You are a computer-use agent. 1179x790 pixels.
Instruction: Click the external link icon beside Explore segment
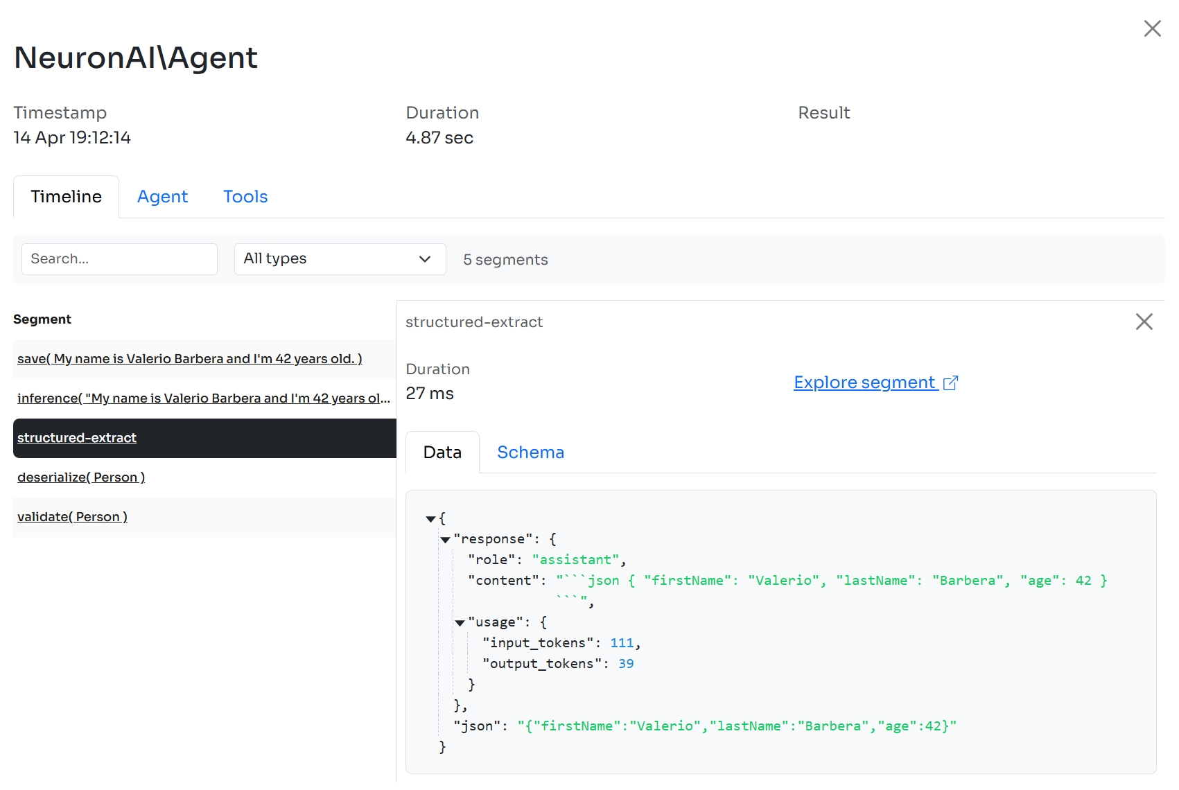[951, 383]
